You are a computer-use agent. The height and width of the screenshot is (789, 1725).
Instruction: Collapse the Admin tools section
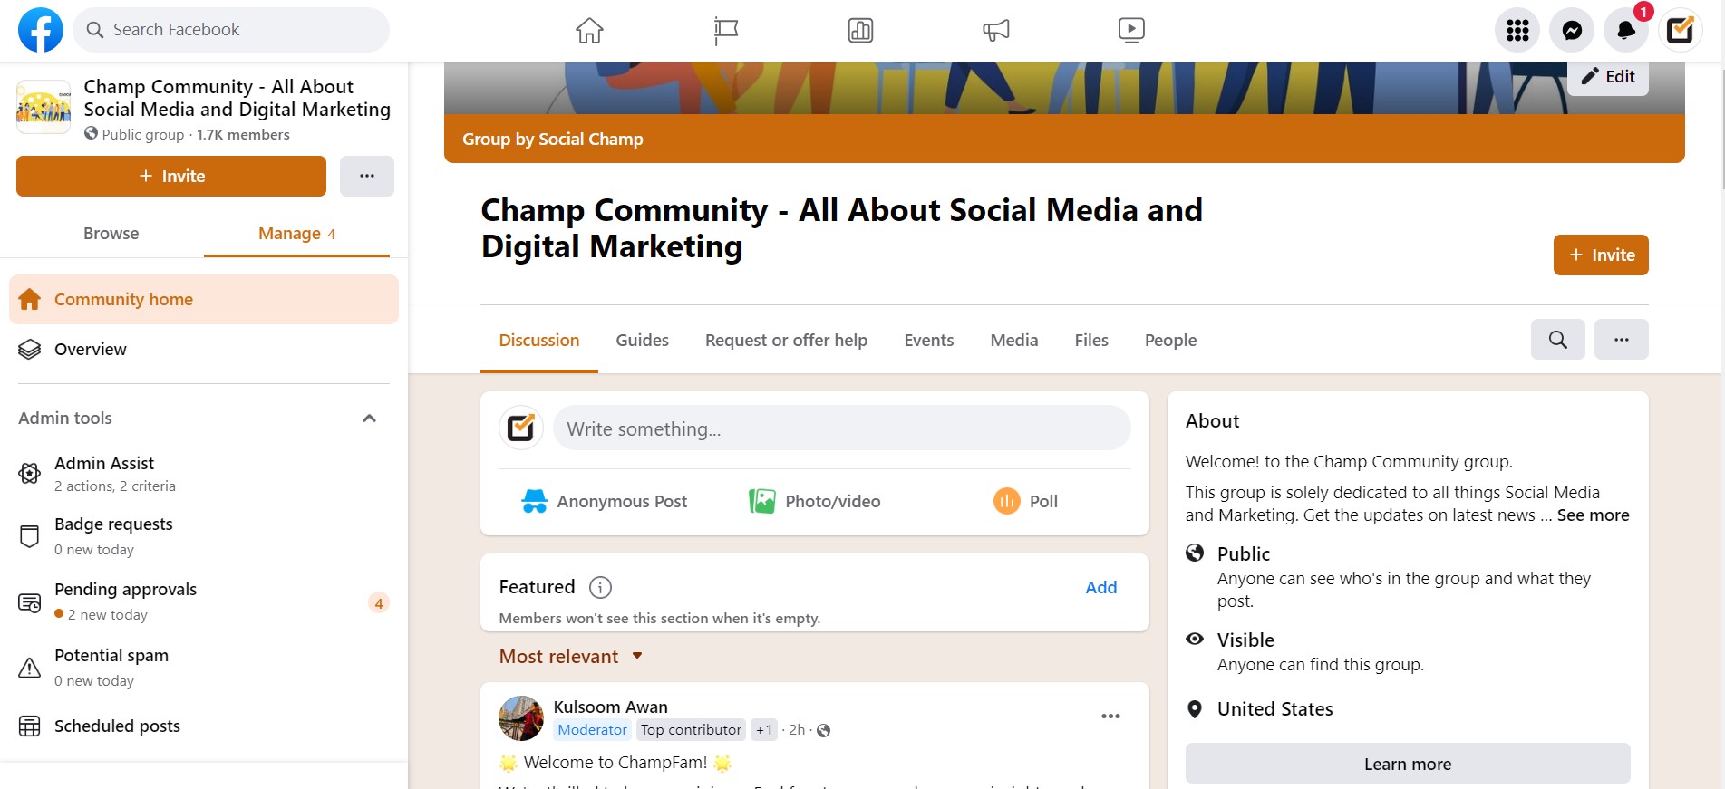pyautogui.click(x=369, y=419)
